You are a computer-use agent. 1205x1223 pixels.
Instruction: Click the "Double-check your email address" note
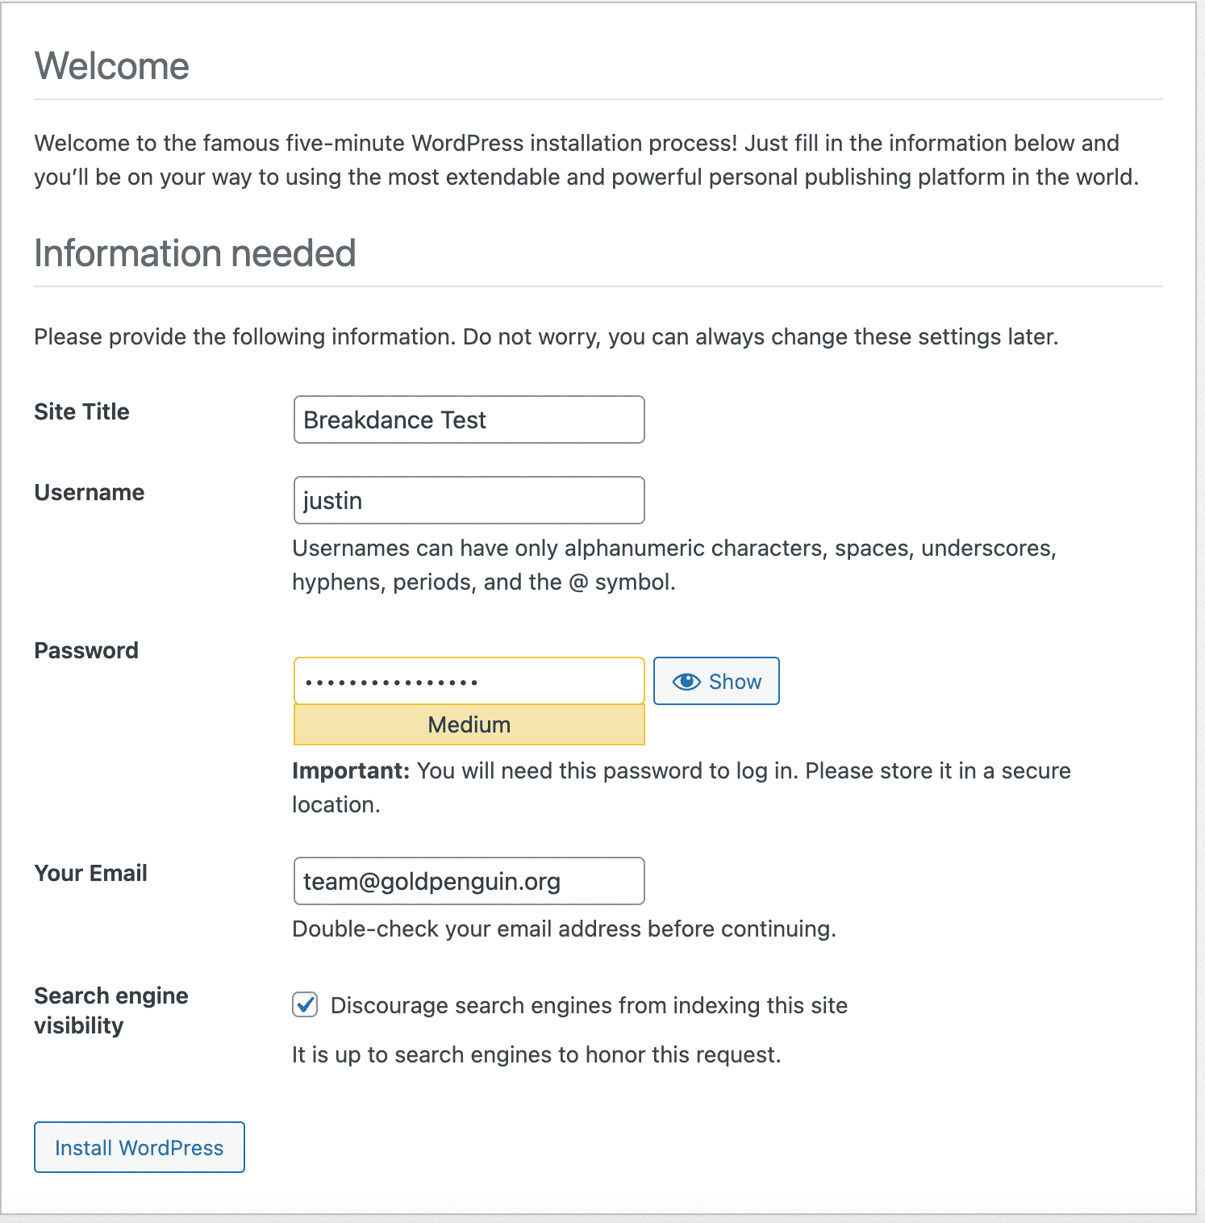pyautogui.click(x=564, y=929)
